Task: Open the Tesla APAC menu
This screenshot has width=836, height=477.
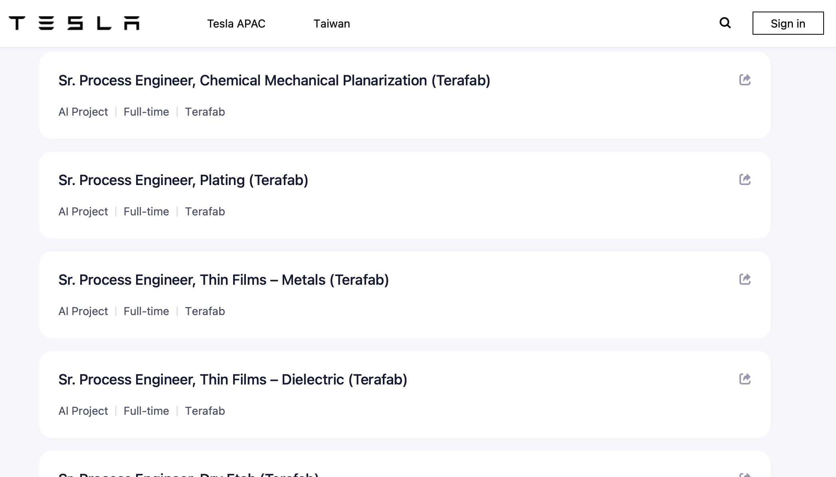Action: click(x=236, y=24)
